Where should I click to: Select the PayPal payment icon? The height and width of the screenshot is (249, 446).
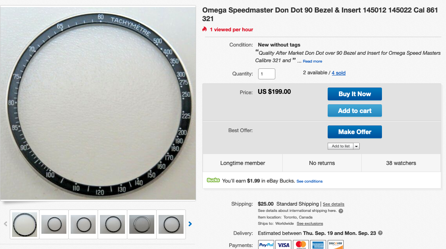266,245
